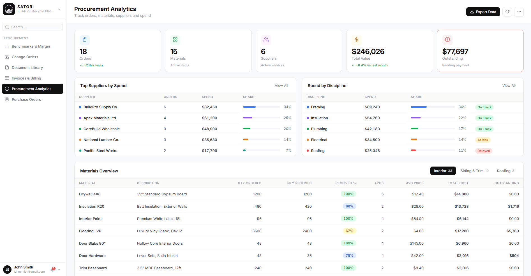The image size is (531, 276).
Task: Click the Purchase Orders clipboard icon
Action: (x=7, y=99)
